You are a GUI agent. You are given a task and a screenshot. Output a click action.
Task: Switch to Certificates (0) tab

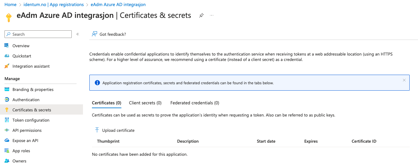pyautogui.click(x=107, y=103)
